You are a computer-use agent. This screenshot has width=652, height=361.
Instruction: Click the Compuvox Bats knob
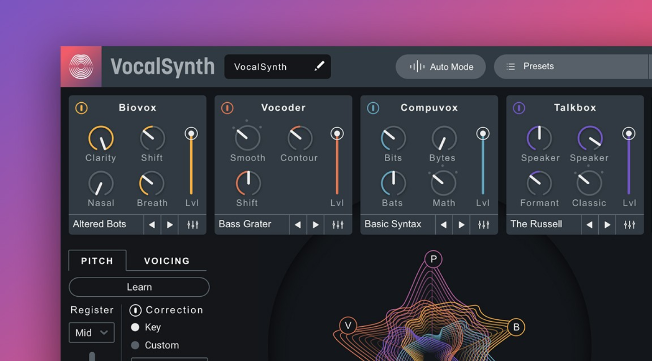(x=393, y=183)
